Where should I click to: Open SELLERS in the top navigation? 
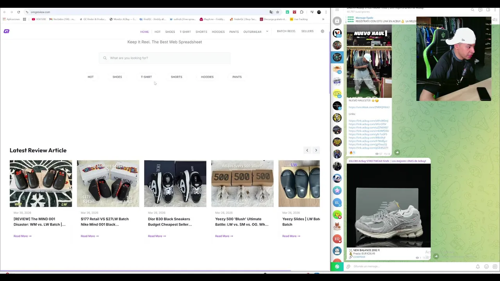[307, 31]
